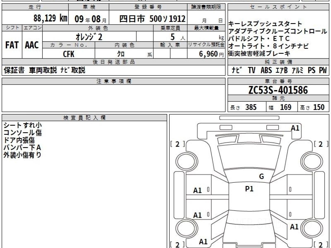Click the exterior color オレンジ2 field

tap(89, 37)
